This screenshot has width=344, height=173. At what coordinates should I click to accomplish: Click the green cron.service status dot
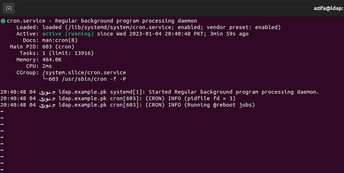point(3,21)
